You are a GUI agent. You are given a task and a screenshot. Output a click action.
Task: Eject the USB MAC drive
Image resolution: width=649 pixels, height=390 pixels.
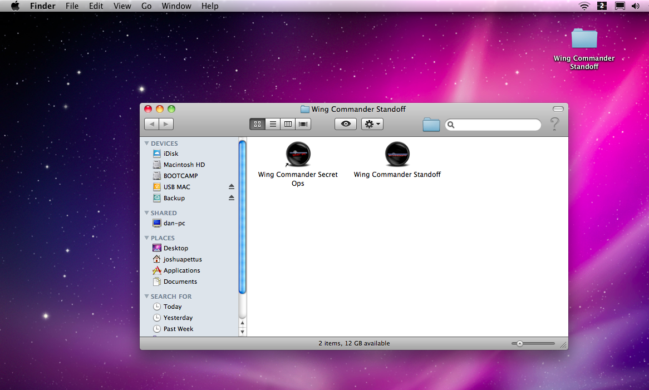point(232,187)
